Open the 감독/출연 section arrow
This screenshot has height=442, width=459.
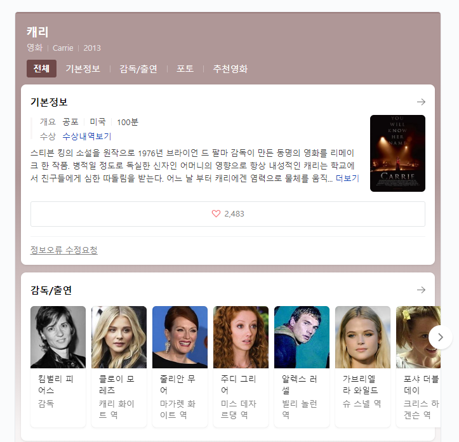tap(421, 290)
